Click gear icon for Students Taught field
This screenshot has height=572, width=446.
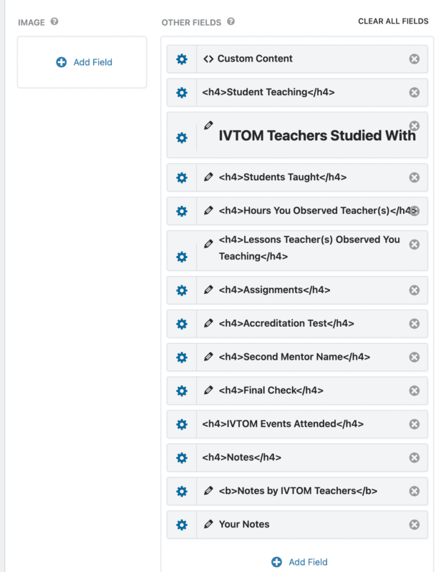(x=182, y=177)
